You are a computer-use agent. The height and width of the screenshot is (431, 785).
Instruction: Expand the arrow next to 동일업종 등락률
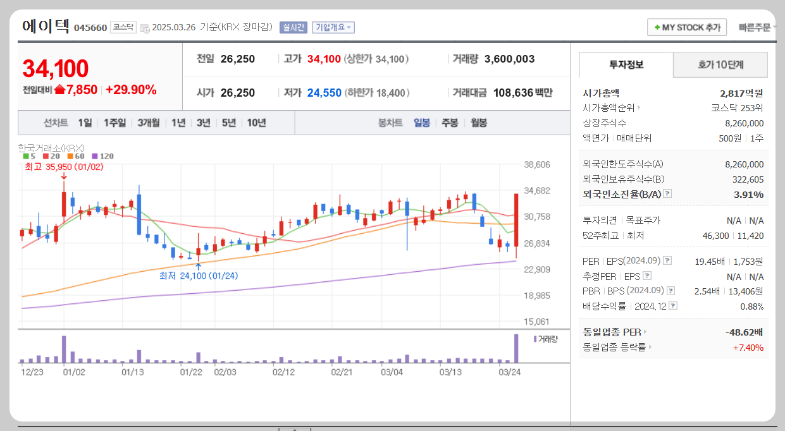click(650, 347)
